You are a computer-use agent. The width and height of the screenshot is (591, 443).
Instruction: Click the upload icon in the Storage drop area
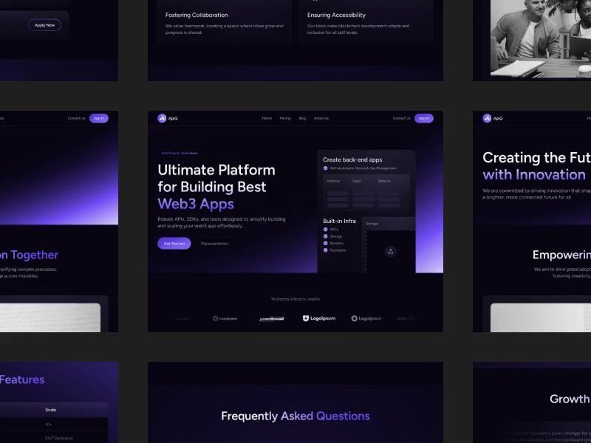click(x=391, y=251)
